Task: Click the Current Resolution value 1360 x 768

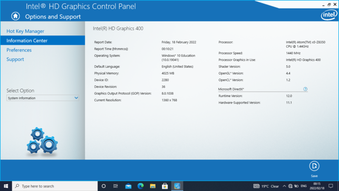Action: pos(169,100)
